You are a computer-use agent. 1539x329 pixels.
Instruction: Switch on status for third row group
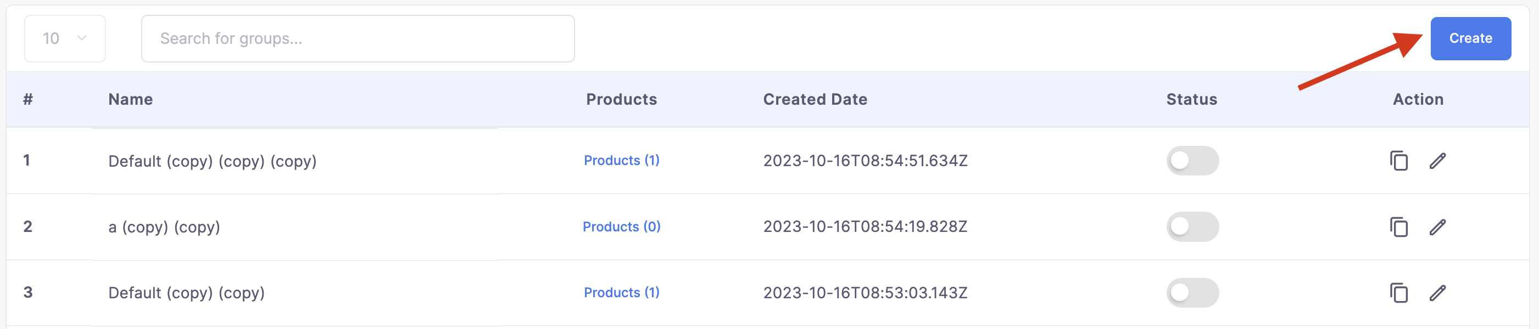pos(1192,293)
